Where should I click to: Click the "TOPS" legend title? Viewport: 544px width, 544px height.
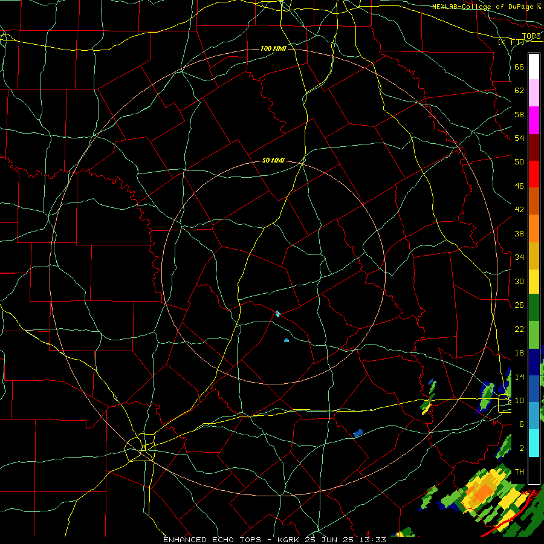(531, 36)
